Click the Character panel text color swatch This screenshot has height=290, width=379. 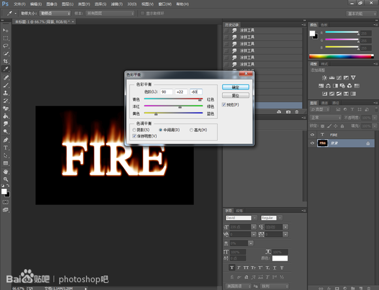coord(280,258)
